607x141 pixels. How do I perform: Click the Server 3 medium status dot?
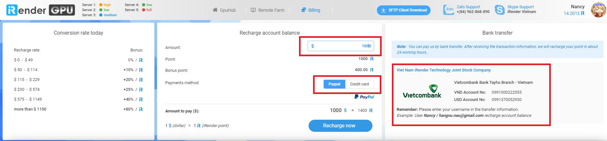coord(101,15)
